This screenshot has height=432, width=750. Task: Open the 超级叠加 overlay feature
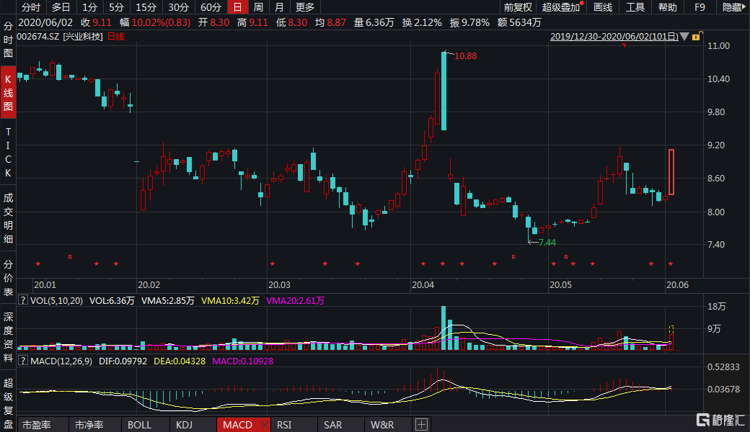pyautogui.click(x=562, y=7)
